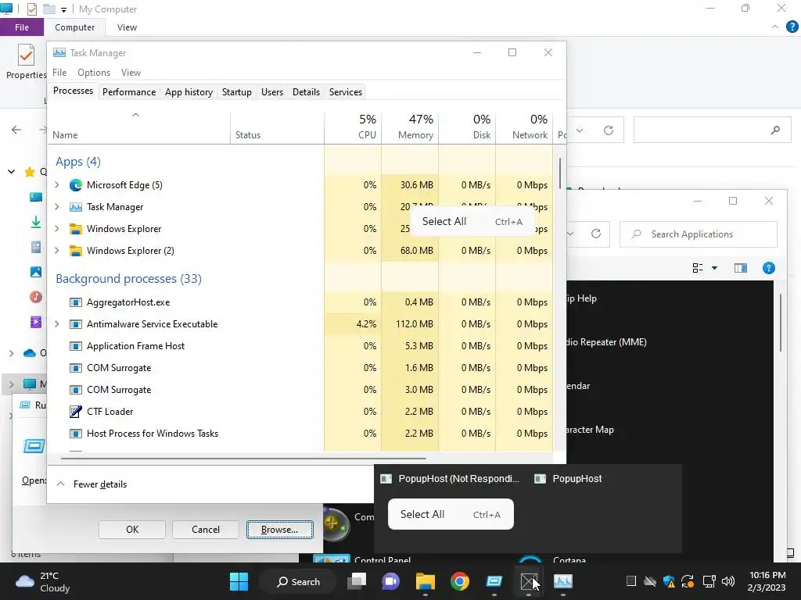Image resolution: width=801 pixels, height=600 pixels.
Task: Choose Select All in the PopupHost preview
Action: pos(451,514)
